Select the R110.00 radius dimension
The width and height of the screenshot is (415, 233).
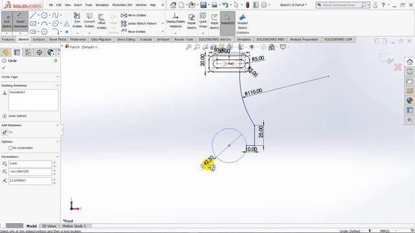click(254, 92)
